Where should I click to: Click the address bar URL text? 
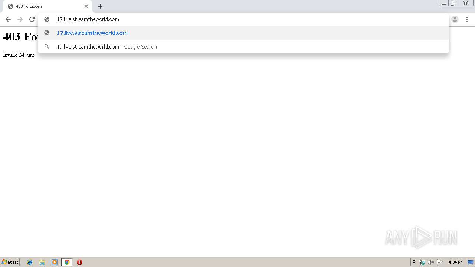click(88, 19)
